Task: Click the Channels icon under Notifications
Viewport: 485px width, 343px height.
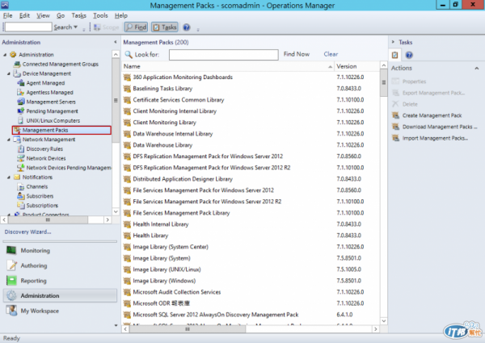Action: (x=21, y=186)
